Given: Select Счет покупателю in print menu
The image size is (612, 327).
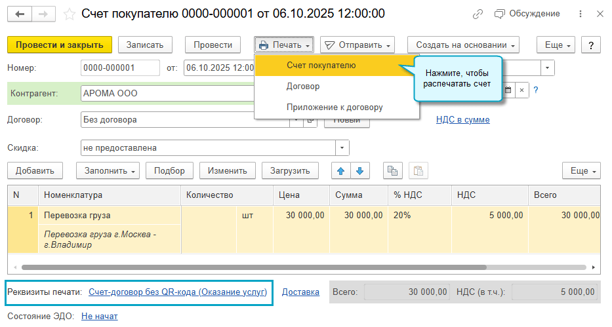Looking at the screenshot, I should pos(321,65).
